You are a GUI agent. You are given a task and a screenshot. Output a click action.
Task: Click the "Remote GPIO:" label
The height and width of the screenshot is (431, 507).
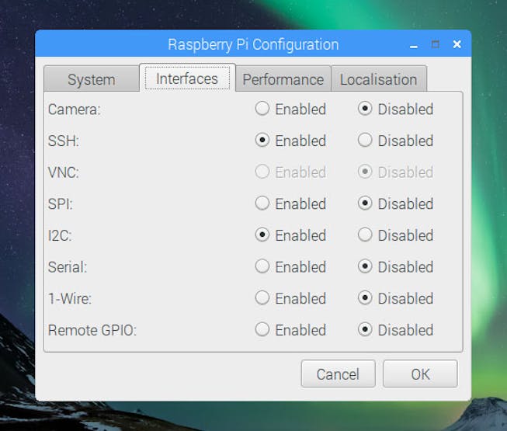point(92,330)
